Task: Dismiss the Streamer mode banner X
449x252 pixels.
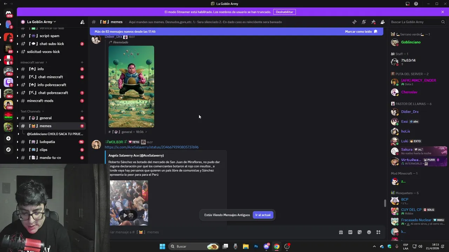Action: [443, 12]
